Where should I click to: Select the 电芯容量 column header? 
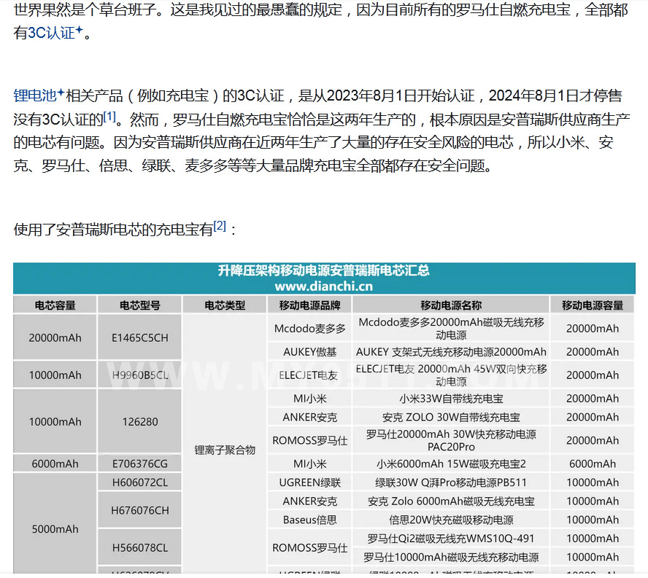point(55,305)
